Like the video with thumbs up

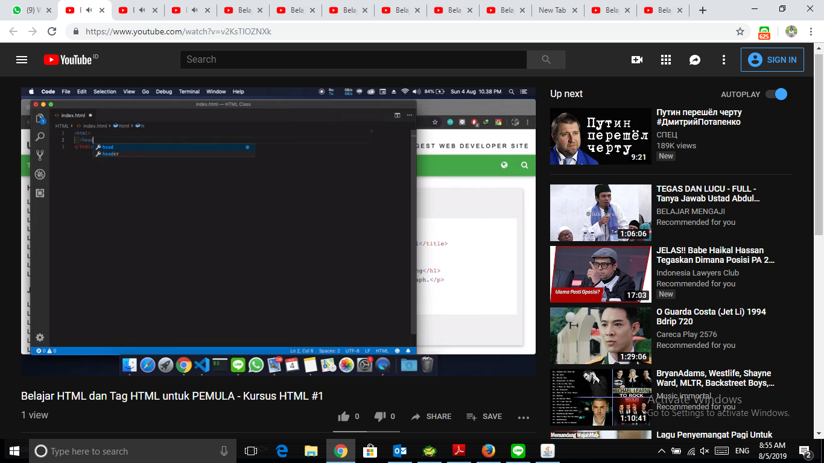pyautogui.click(x=349, y=417)
